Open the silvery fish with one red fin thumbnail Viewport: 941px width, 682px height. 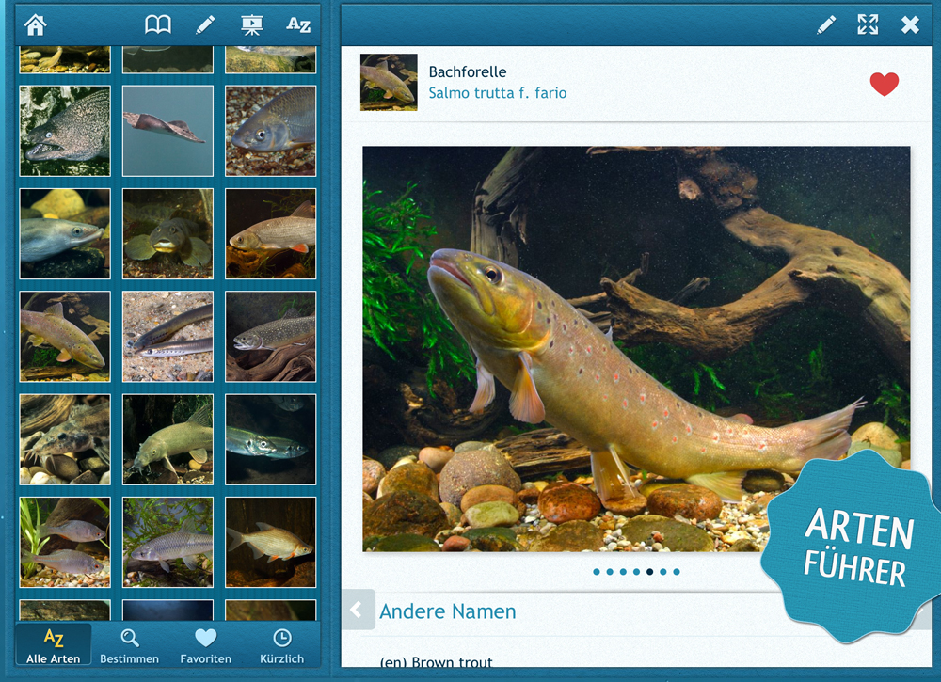[x=271, y=234]
